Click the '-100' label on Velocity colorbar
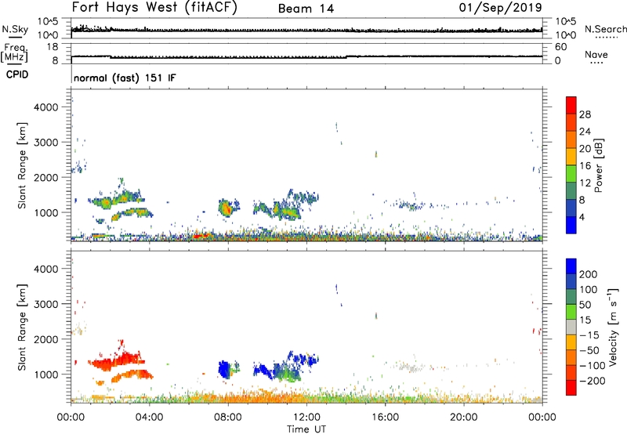Screen dimensions: 627x434 coord(593,365)
